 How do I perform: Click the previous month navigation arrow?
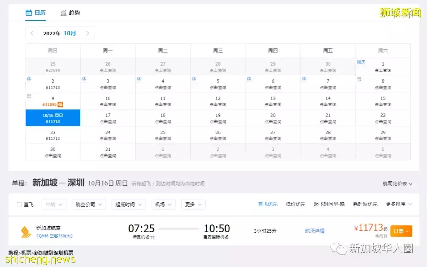click(x=32, y=33)
